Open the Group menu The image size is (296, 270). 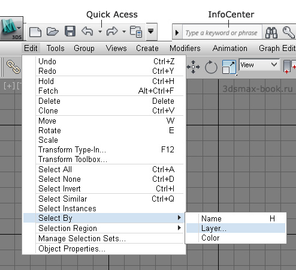(x=84, y=48)
